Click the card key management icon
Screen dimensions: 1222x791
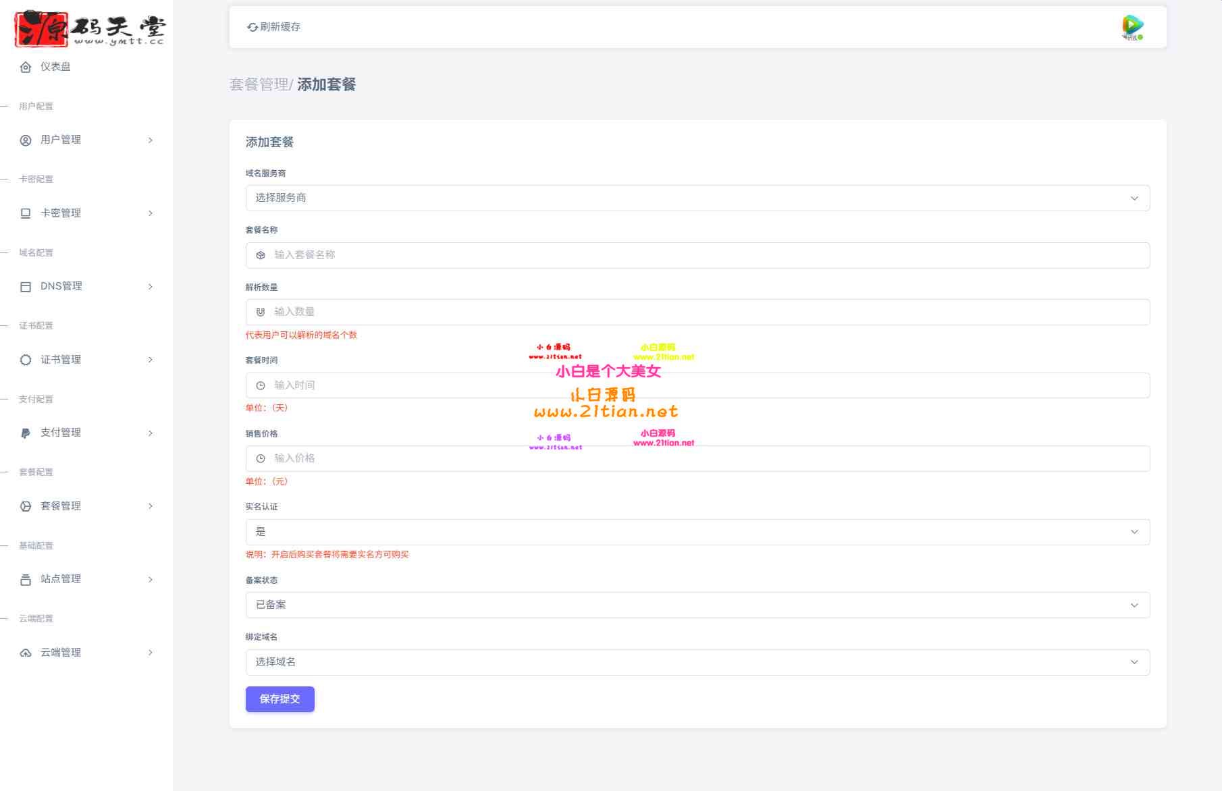pyautogui.click(x=26, y=213)
